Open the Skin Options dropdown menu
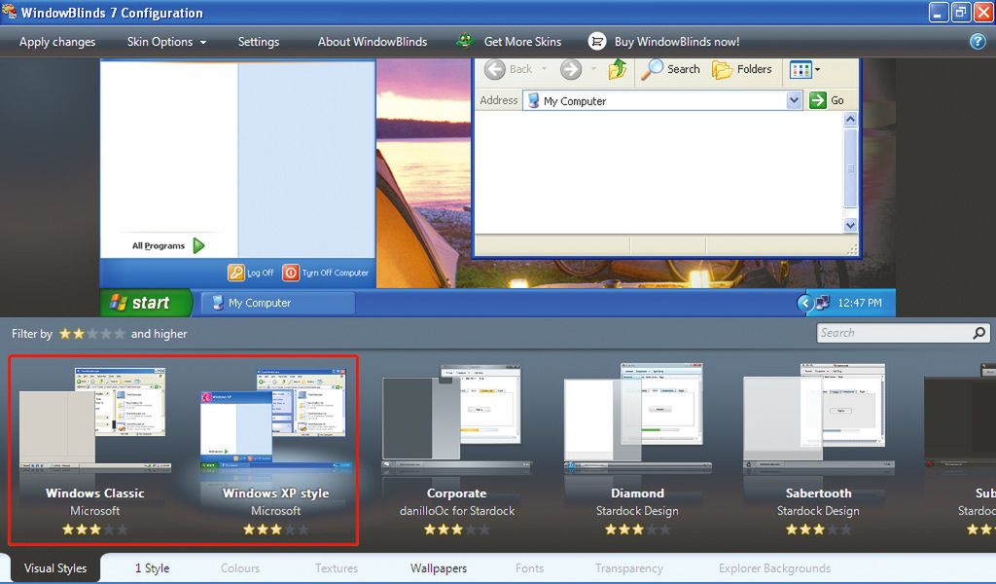The image size is (996, 584). click(166, 42)
